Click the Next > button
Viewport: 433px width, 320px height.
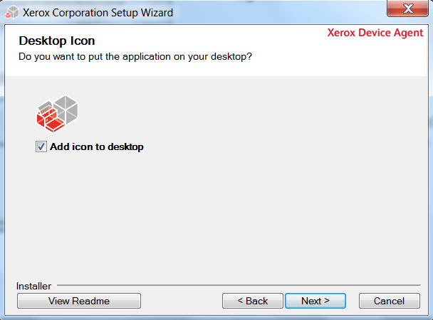coord(315,301)
